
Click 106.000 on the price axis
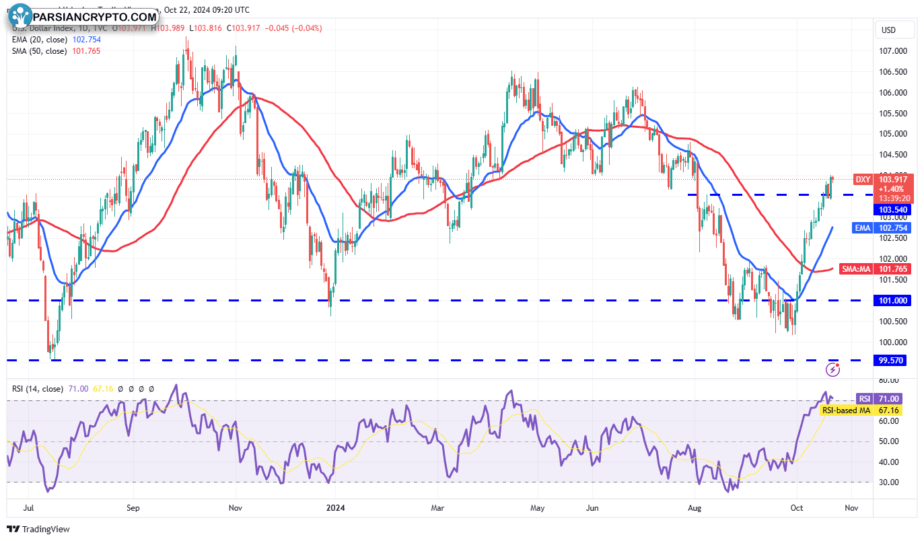894,93
